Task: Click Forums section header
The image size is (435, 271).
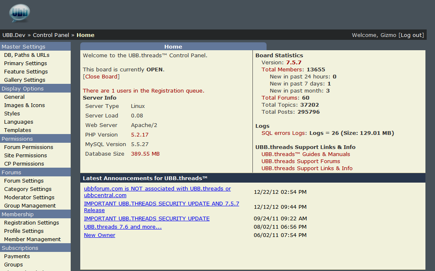Action: 35,172
